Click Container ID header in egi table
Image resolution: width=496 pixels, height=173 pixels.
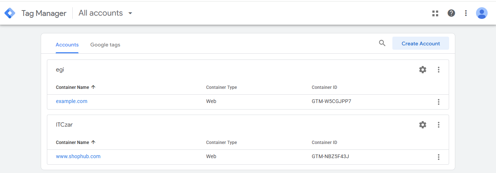[324, 87]
